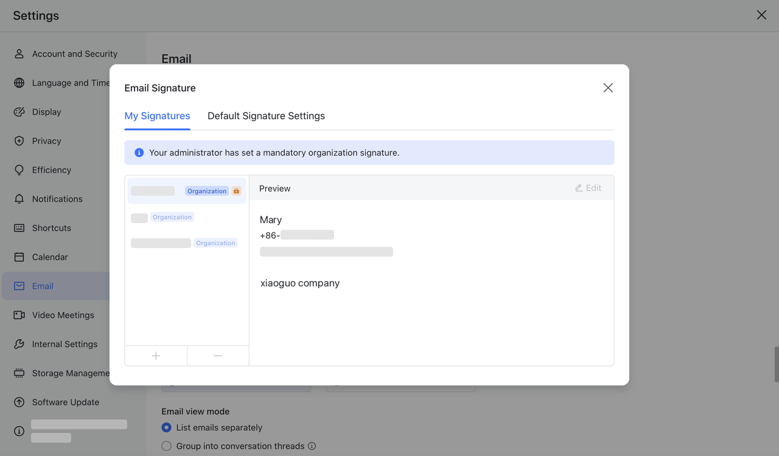This screenshot has height=456, width=779.
Task: Check for updates under Software Update
Action: tap(66, 402)
